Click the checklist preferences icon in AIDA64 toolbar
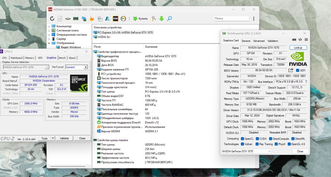Viewport: 331px width, 177px height. point(100,19)
